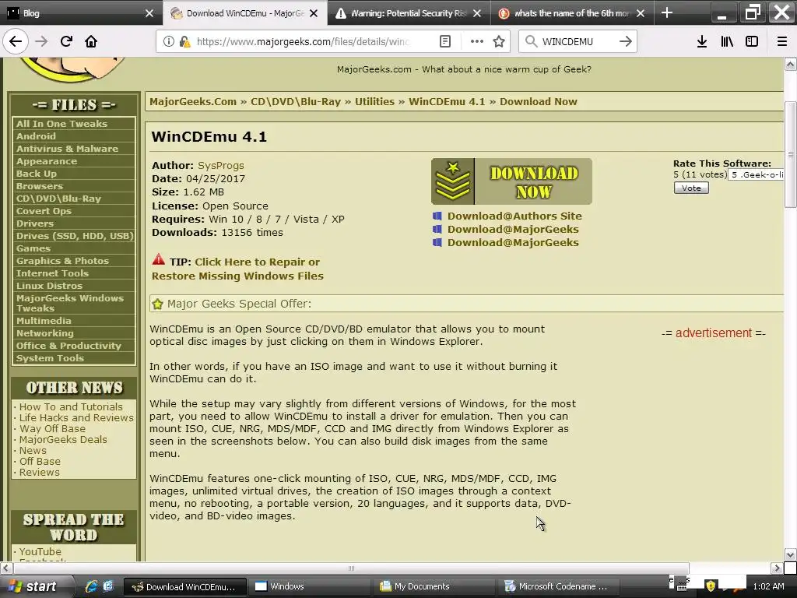This screenshot has width=797, height=598.
Task: Click MajorGeeks.Com breadcrumb link
Action: [x=193, y=101]
